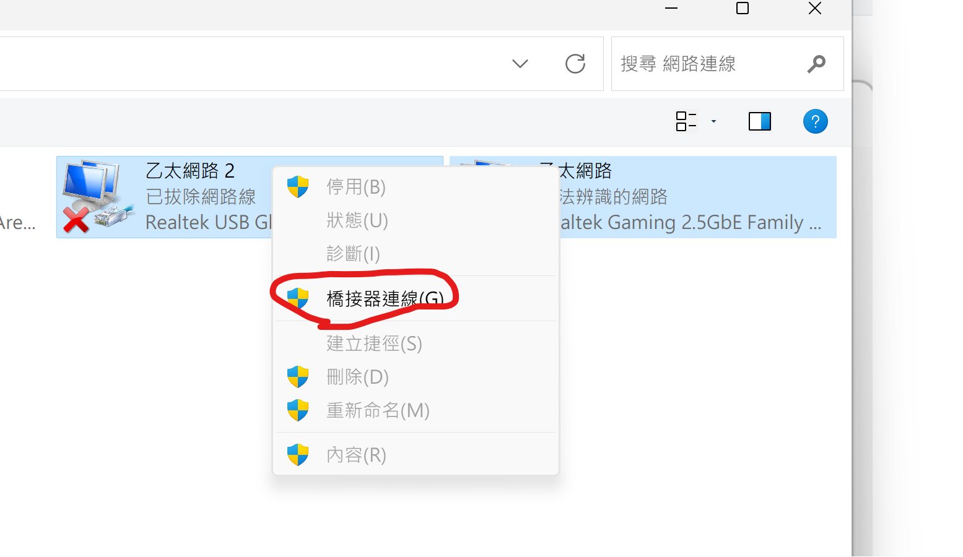Viewport: 963px width, 557px height.
Task: Toggle the preview pane icon
Action: click(759, 121)
